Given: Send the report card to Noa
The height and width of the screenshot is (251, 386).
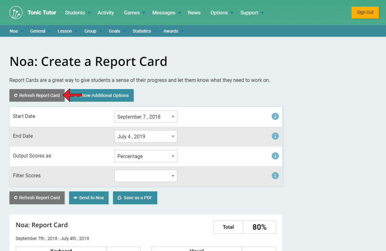Looking at the screenshot, I should pyautogui.click(x=88, y=198).
